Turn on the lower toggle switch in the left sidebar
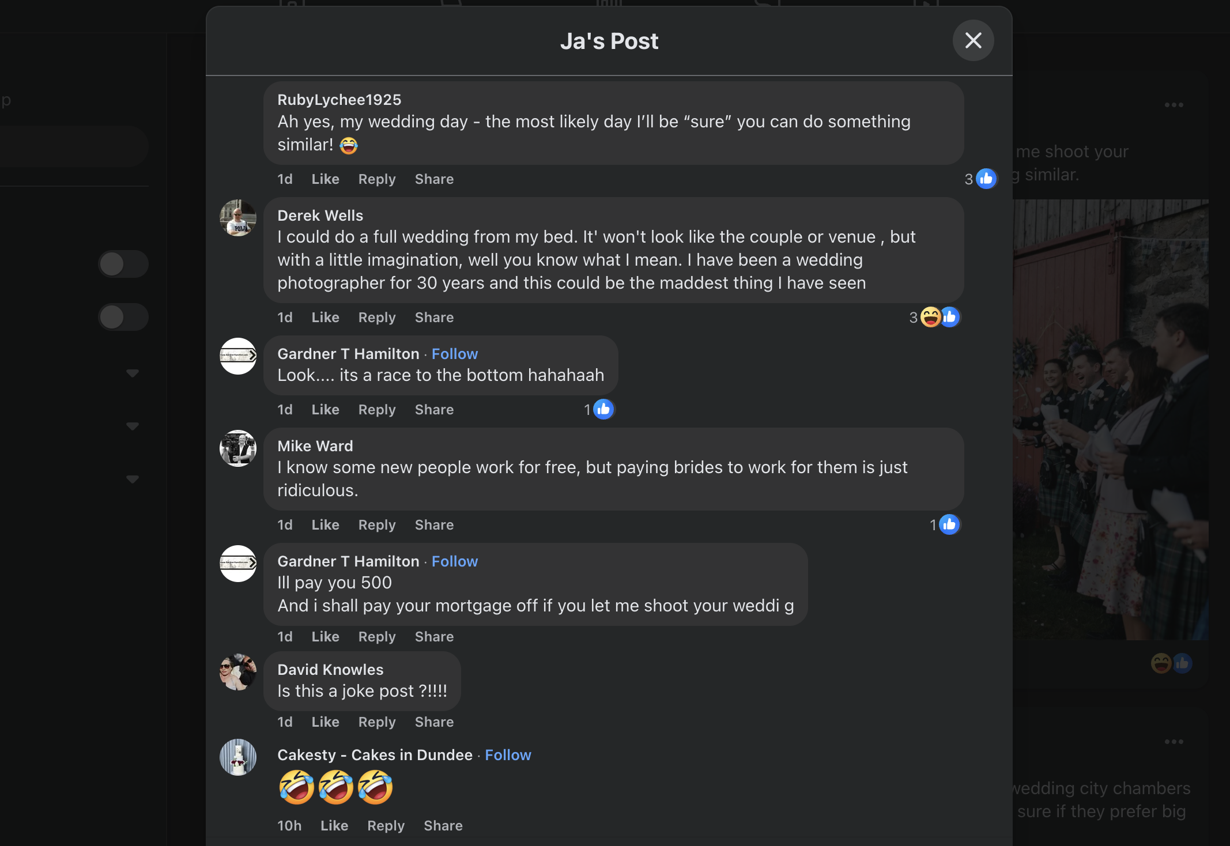The height and width of the screenshot is (846, 1230). tap(123, 316)
